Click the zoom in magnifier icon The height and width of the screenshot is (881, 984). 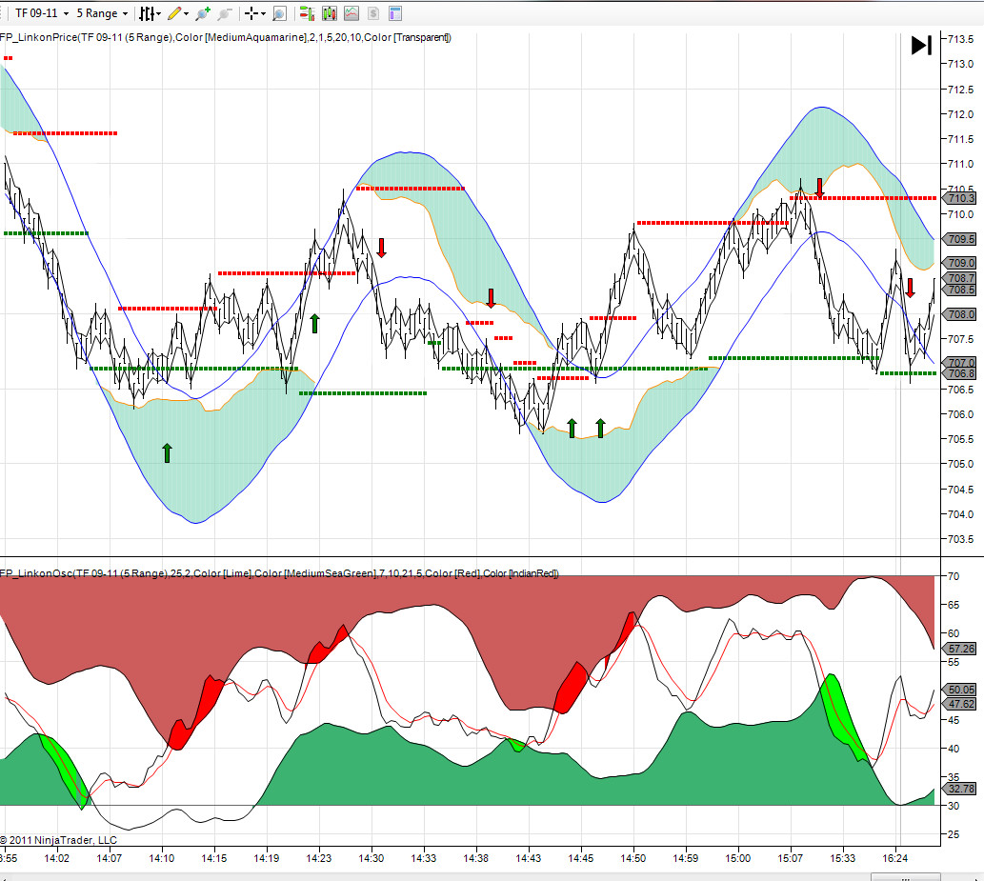[203, 13]
